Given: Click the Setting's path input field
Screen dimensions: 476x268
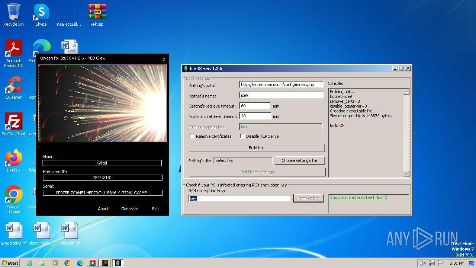Looking at the screenshot, I should point(281,85).
